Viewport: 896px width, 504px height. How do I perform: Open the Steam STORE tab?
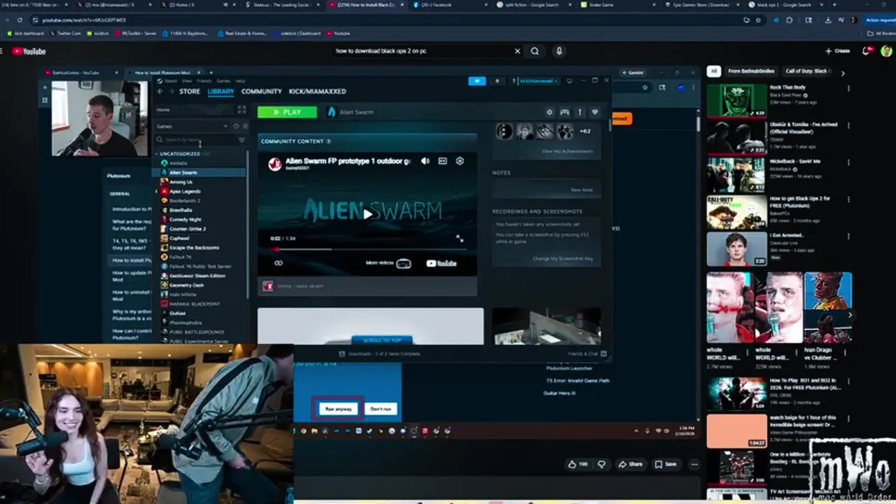pos(190,92)
